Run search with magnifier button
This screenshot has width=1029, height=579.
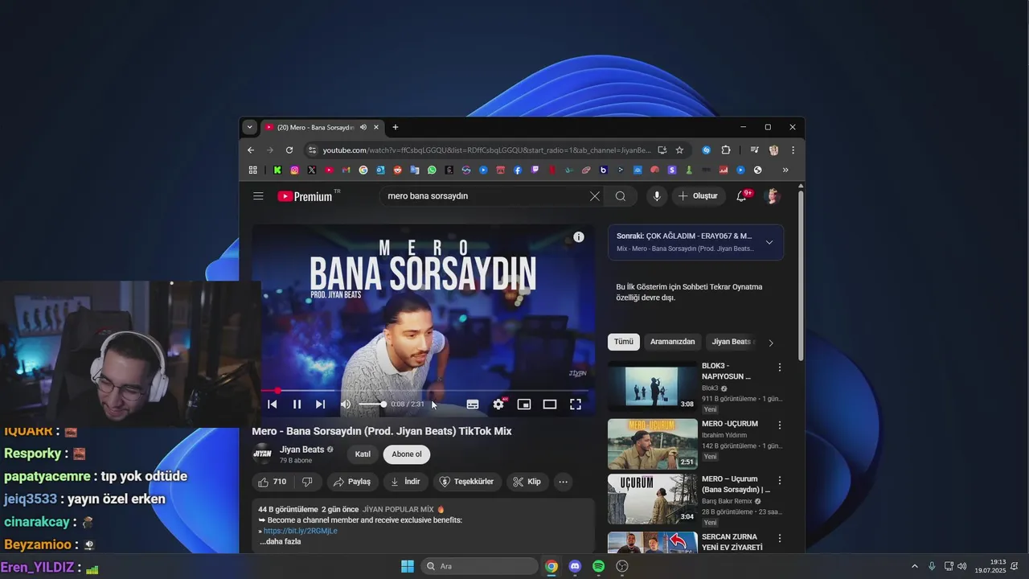(621, 196)
